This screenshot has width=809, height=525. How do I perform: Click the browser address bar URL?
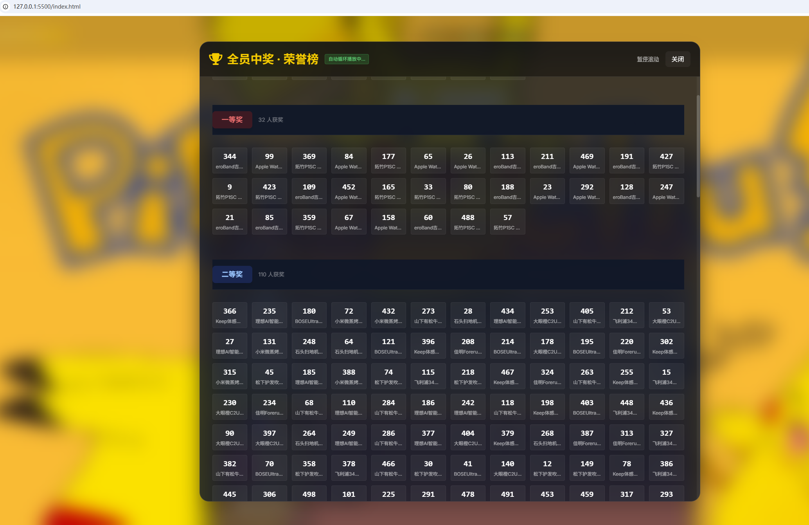(47, 7)
